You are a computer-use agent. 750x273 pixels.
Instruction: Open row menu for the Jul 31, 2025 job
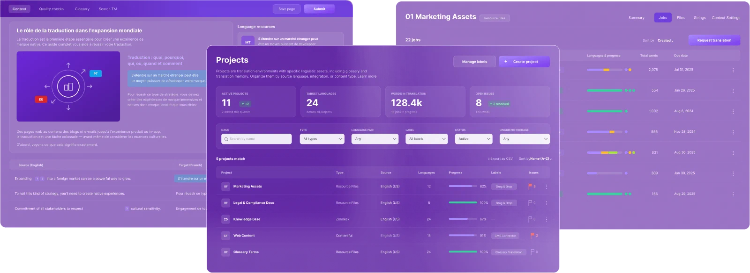[x=733, y=70]
